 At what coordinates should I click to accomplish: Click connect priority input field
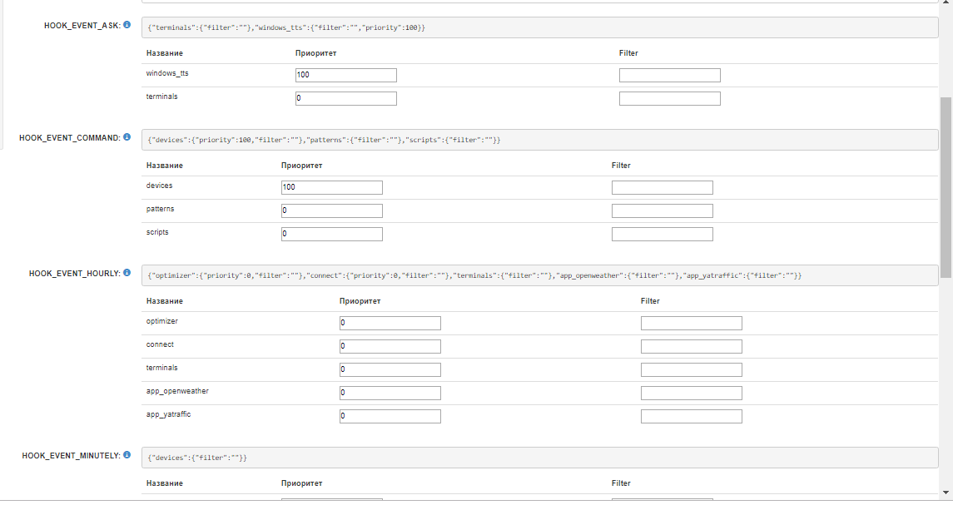point(390,347)
